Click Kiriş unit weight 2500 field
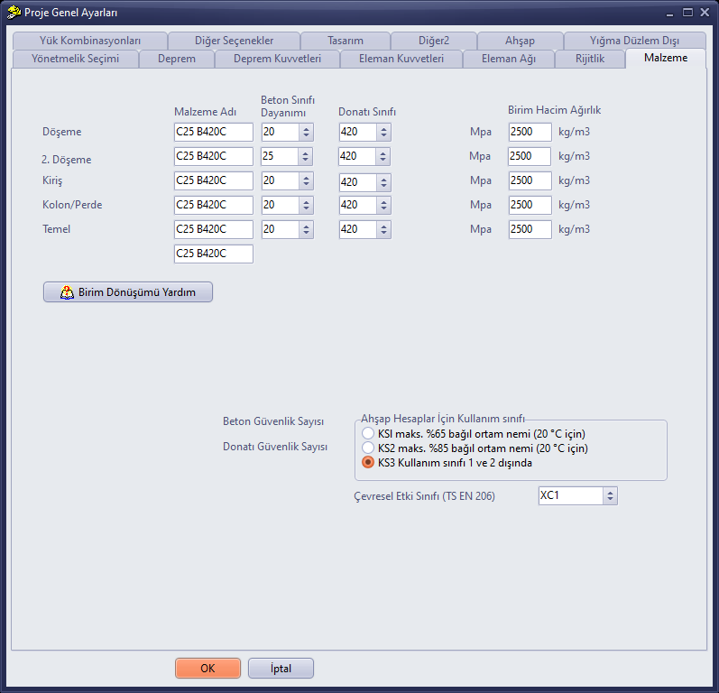Viewport: 719px width, 693px height. [530, 180]
